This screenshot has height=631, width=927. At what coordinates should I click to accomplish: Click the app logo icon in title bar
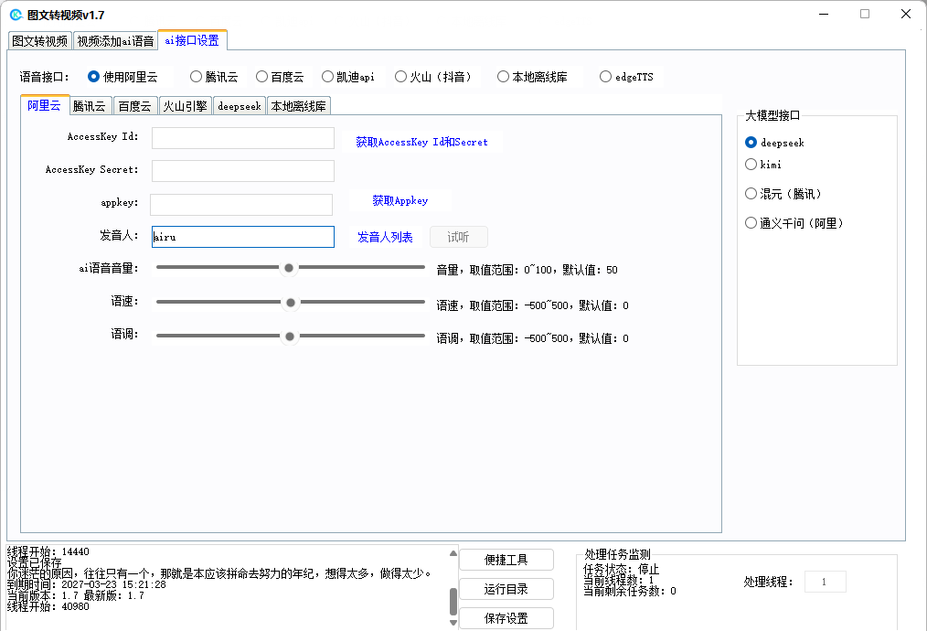coord(16,15)
